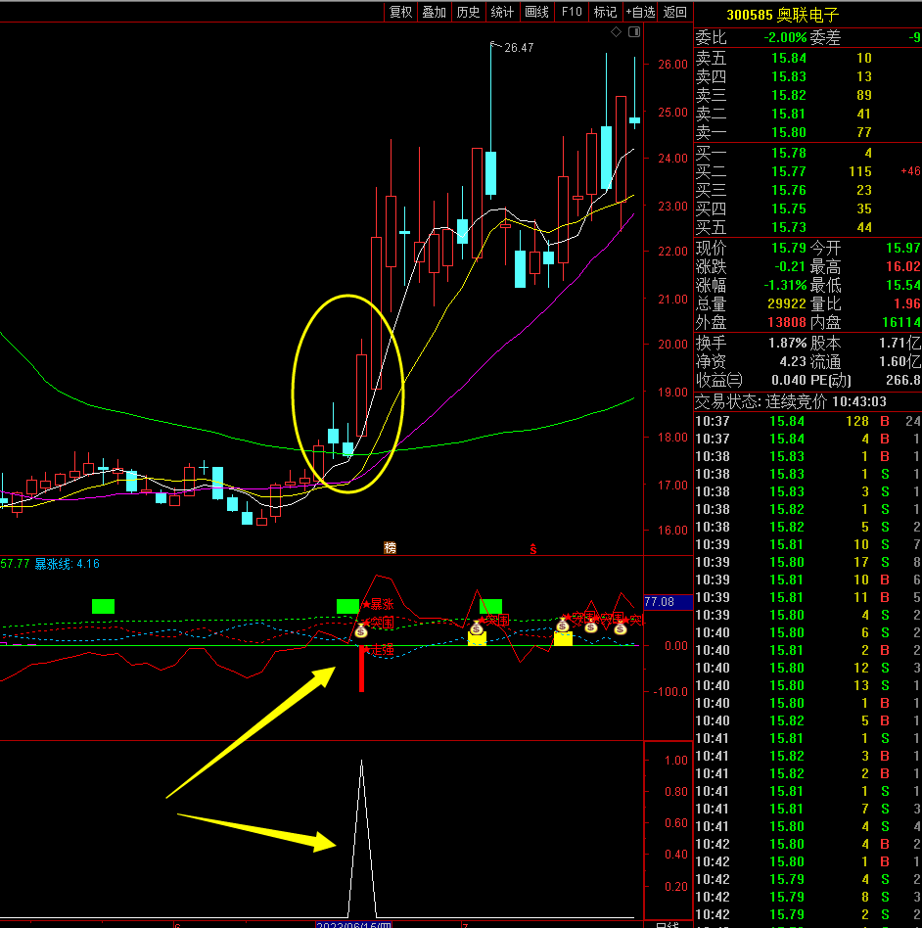Screen dimensions: 922x928
Task: Select the 10:39 trade with volume 17
Action: [807, 562]
